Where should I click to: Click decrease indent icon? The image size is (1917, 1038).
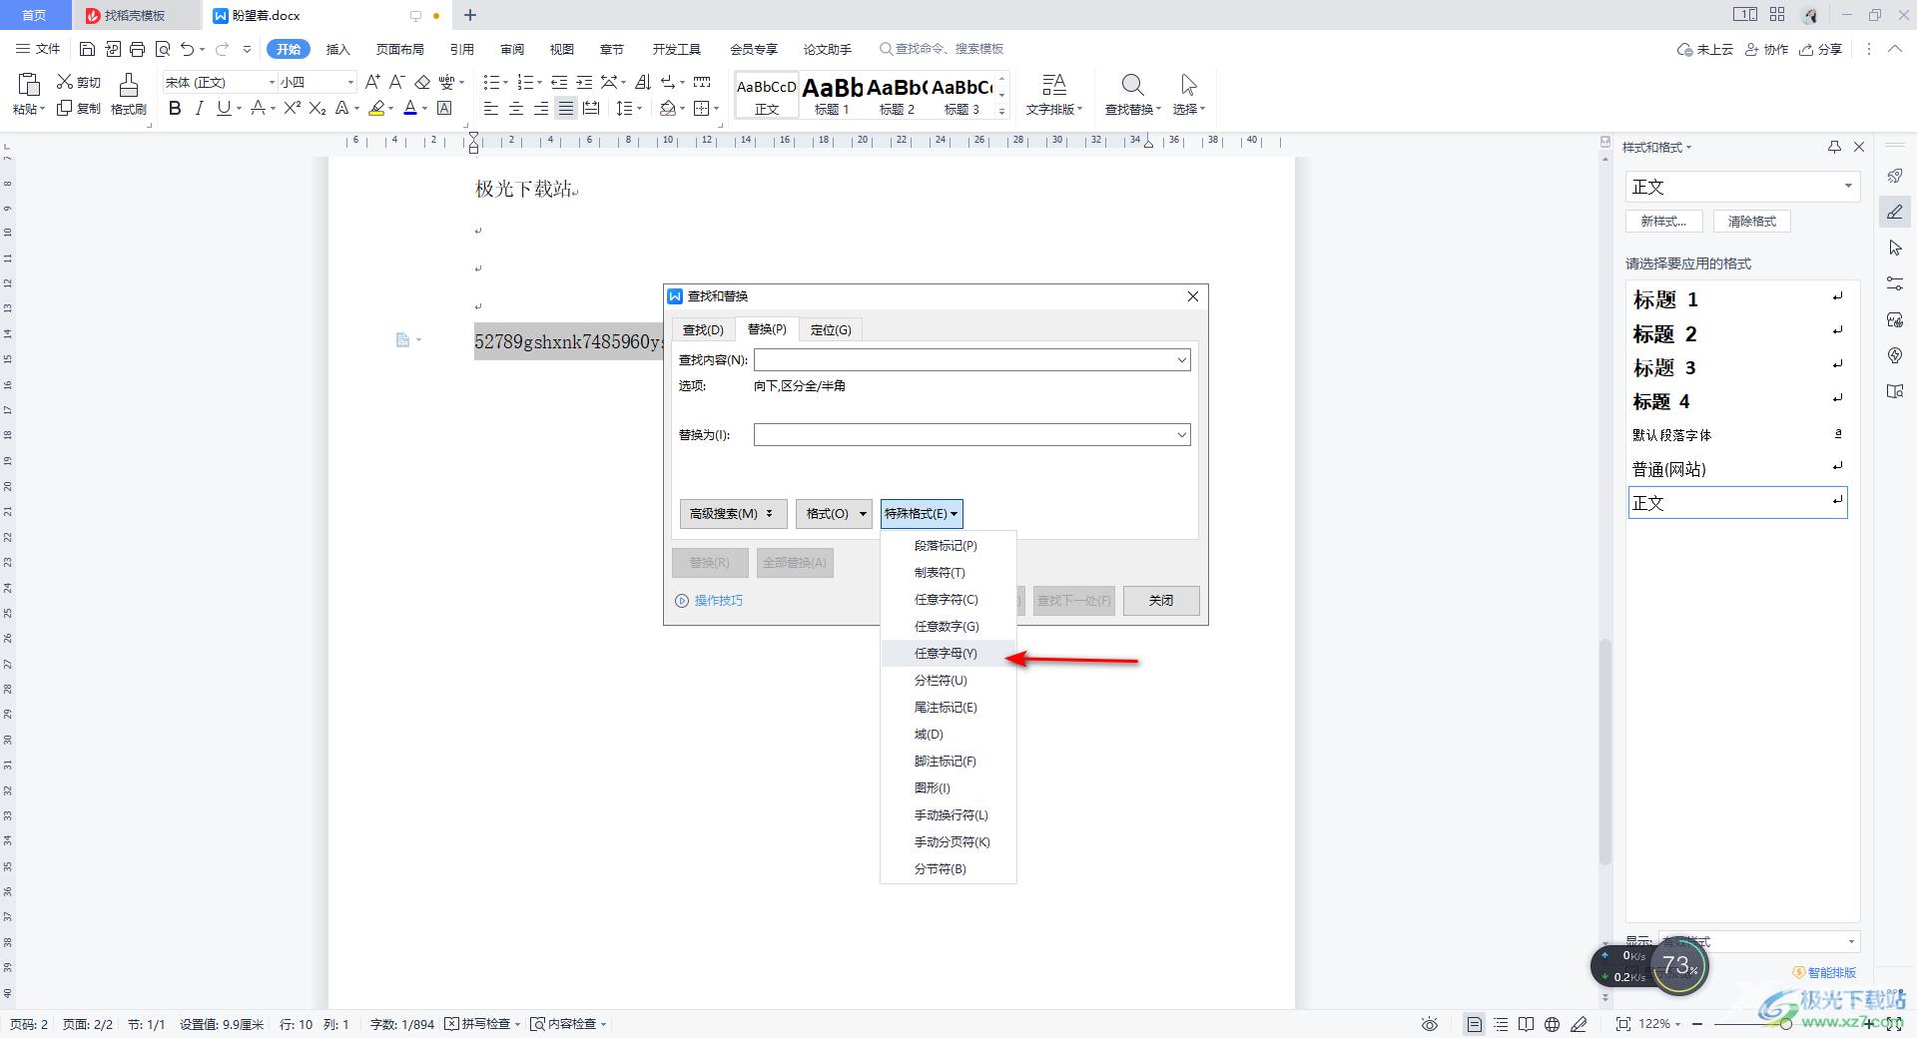point(559,82)
